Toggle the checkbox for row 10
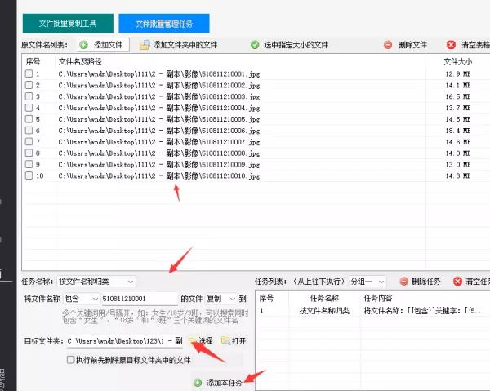The height and width of the screenshot is (391, 490). pos(29,176)
